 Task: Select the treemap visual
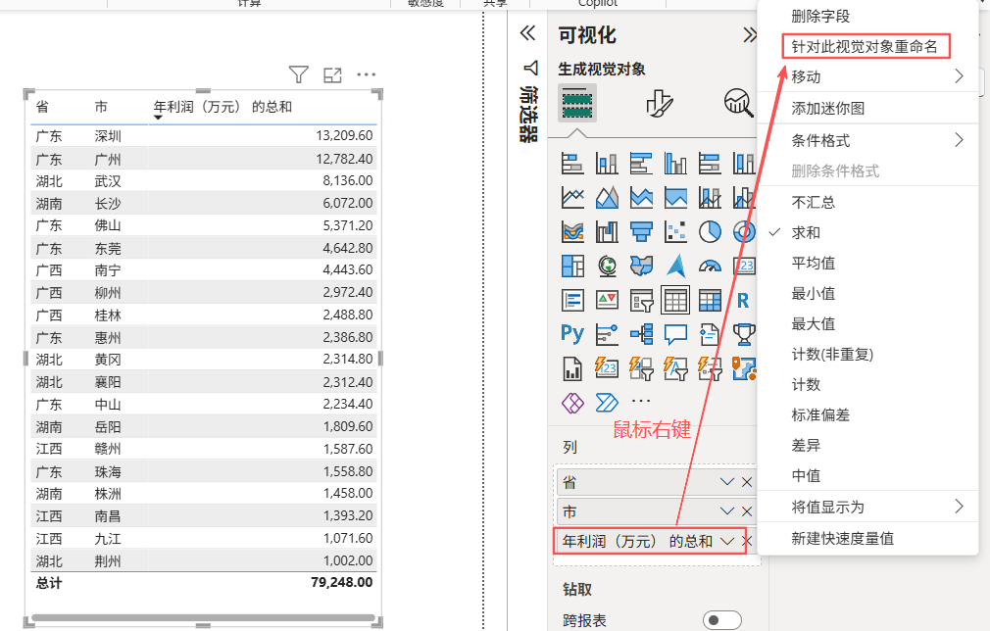pos(572,267)
